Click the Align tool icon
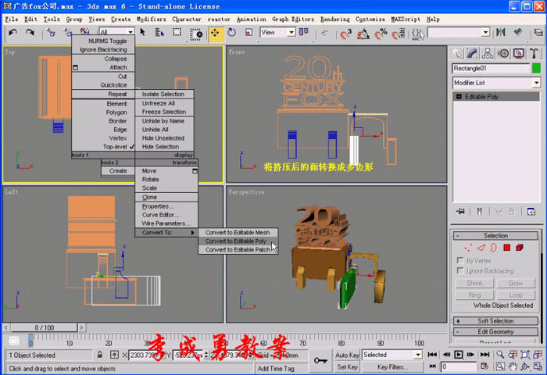 pyautogui.click(x=518, y=33)
